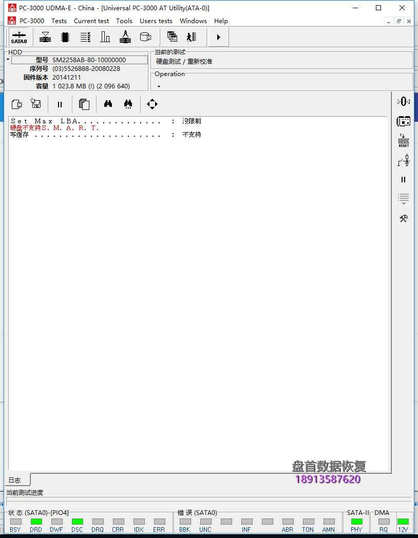Open the Users tests menu
This screenshot has width=418, height=538.
click(x=156, y=21)
